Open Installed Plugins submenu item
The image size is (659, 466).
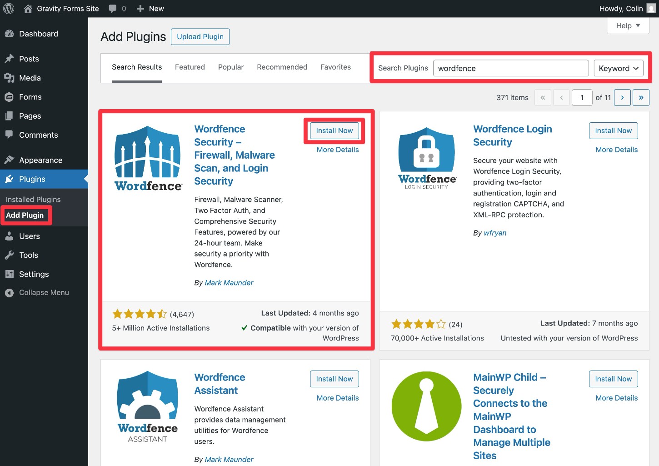(x=33, y=199)
